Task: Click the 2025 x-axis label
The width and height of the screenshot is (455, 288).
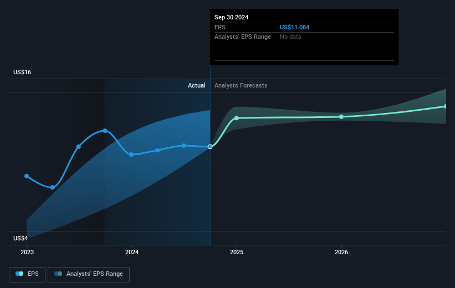Action: click(237, 253)
